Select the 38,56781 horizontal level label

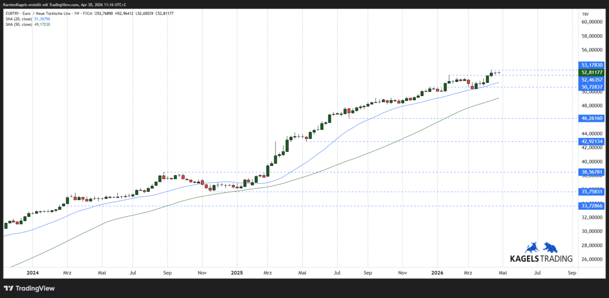(592, 172)
